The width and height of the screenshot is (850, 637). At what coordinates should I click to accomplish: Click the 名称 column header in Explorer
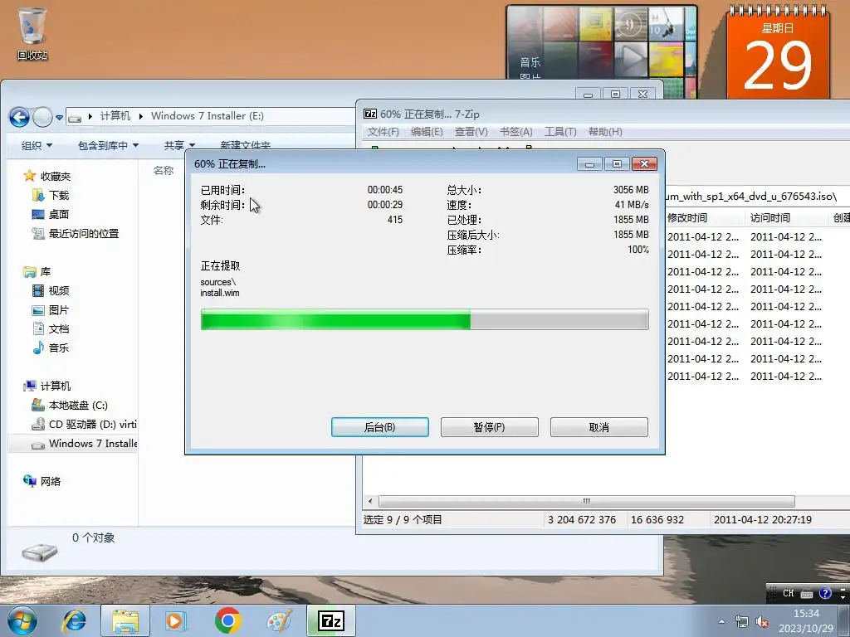pos(164,171)
